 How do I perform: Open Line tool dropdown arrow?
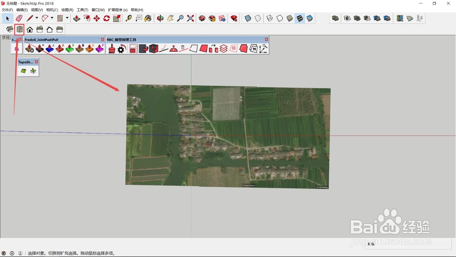pos(36,18)
